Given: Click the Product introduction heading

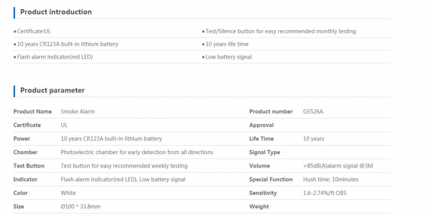Looking at the screenshot, I should [x=56, y=12].
